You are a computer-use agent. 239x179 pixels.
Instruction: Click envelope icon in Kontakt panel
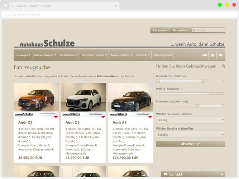pyautogui.click(x=166, y=174)
